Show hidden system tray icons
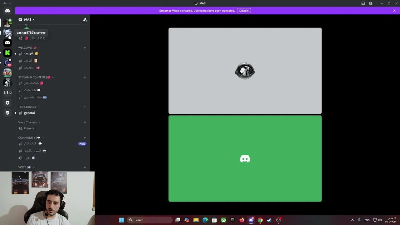400x225 pixels. 352,220
